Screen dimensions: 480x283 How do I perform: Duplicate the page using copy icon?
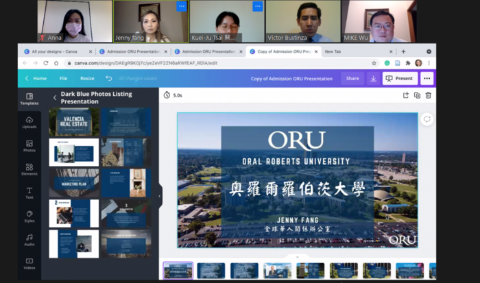(417, 95)
